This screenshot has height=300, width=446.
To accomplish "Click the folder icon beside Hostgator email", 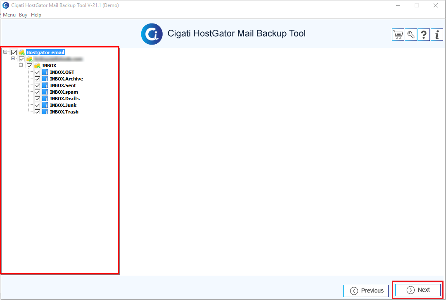I will 21,52.
